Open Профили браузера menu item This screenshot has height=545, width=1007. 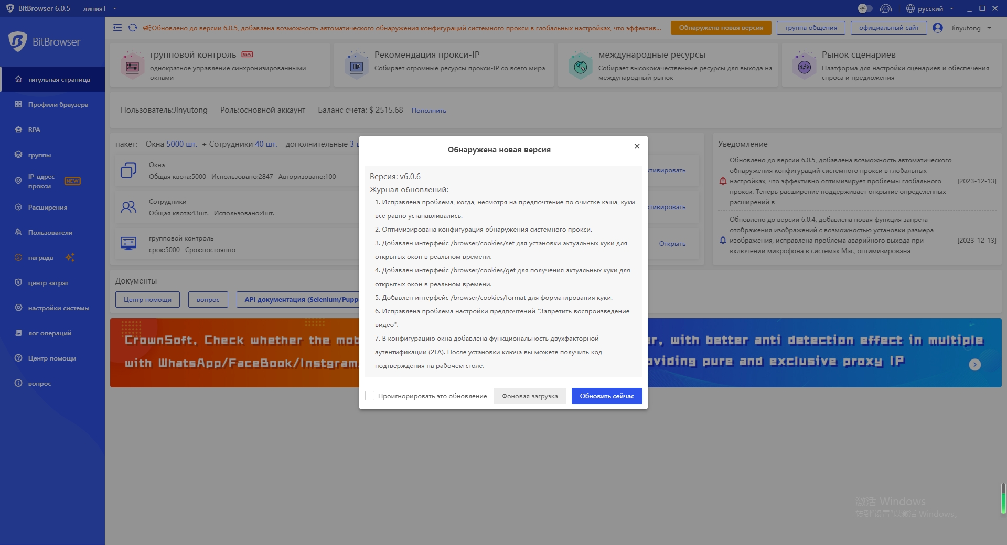click(x=52, y=104)
